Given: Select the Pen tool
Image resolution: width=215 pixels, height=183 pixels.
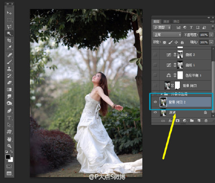Looking at the screenshot, I should 9,111.
